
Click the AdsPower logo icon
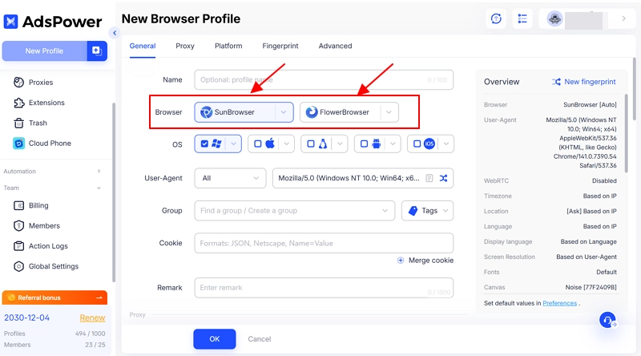pos(10,22)
